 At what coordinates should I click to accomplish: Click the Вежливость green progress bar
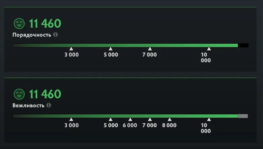[125, 116]
